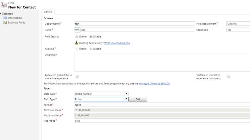Image resolution: width=250 pixels, height=140 pixels.
Task: Click the Display Name input field
Action: point(135,24)
